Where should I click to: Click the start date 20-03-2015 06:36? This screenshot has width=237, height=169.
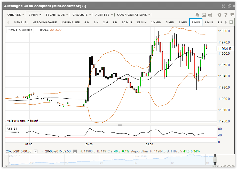click(19, 151)
